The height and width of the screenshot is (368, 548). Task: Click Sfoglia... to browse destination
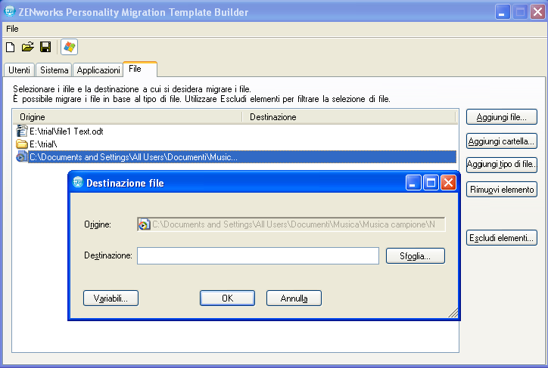pos(416,256)
